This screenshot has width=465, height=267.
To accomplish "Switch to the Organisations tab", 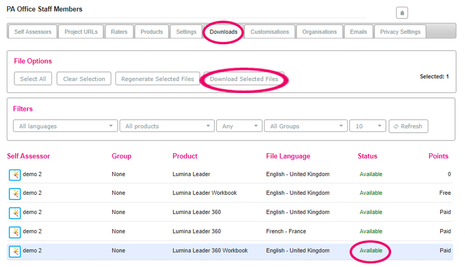I will click(320, 32).
